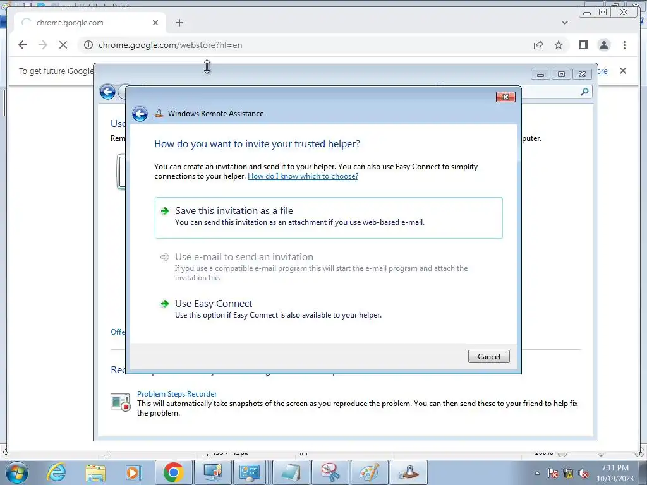Select Use Easy Connect option

point(329,309)
